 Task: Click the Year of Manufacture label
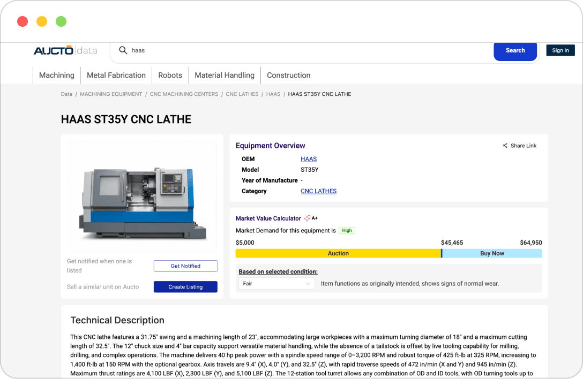(270, 180)
